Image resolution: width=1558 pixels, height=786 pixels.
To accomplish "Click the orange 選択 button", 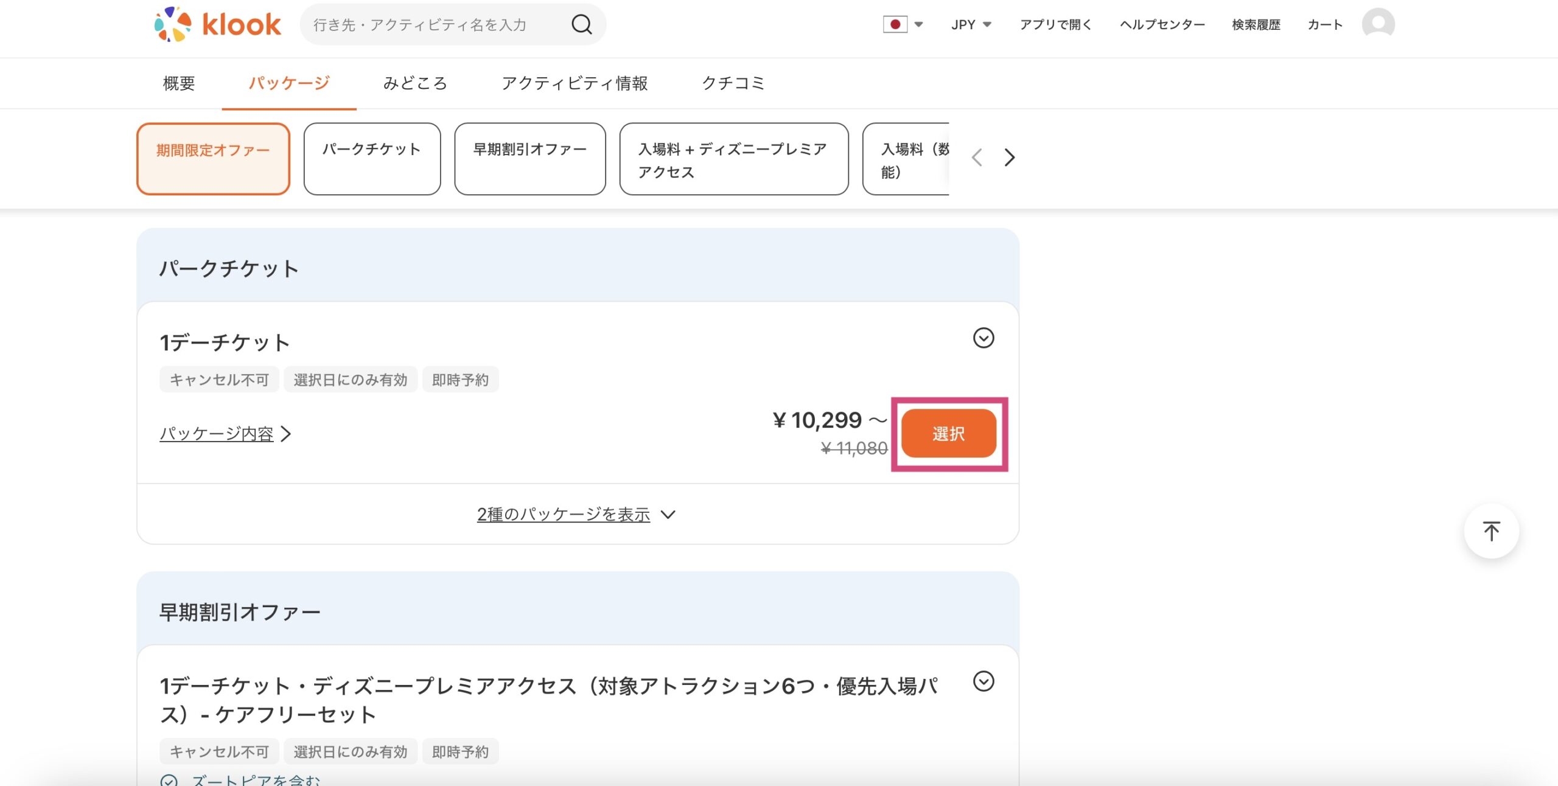I will pos(949,433).
